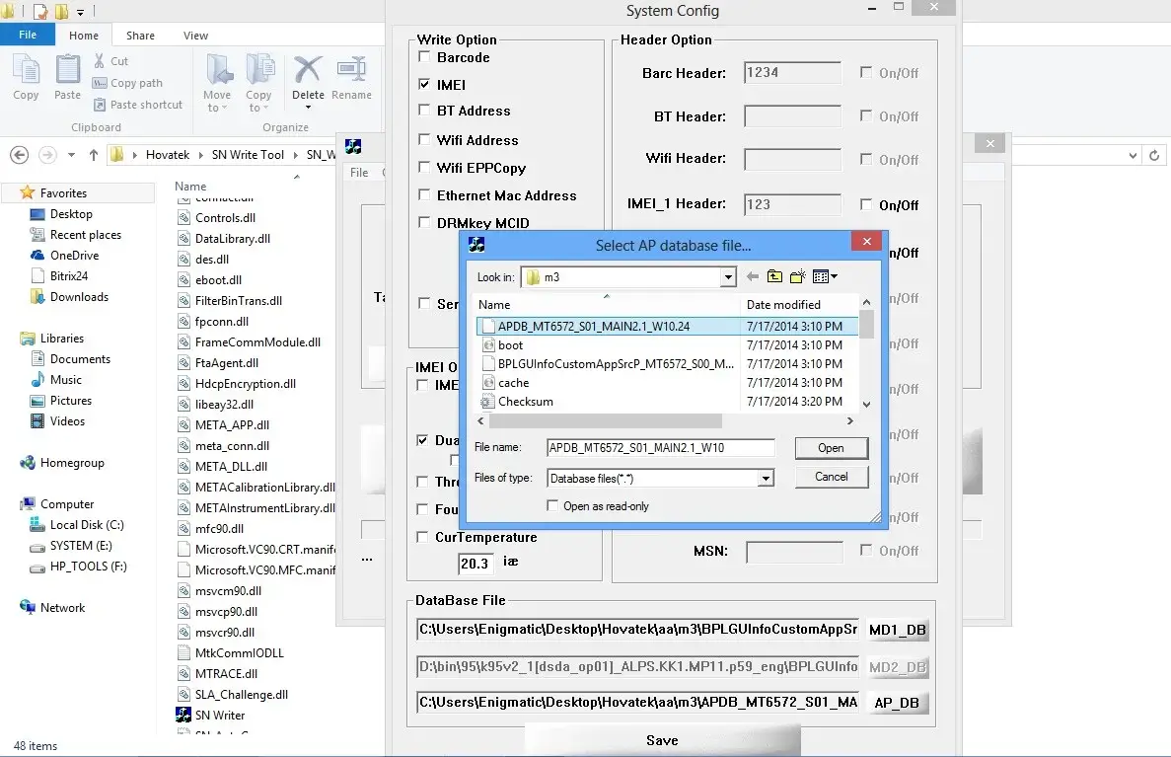The height and width of the screenshot is (757, 1171).
Task: Open the Look in folder dropdown
Action: 727,277
